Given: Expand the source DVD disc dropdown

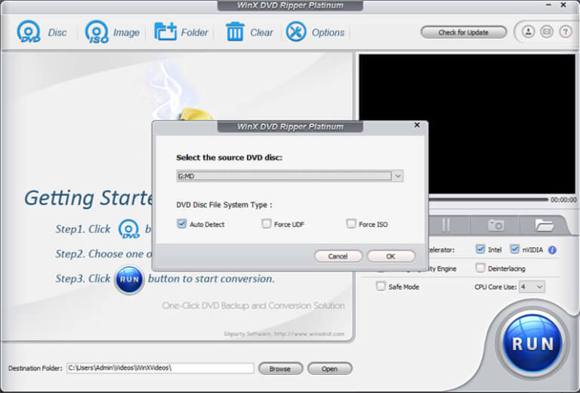Looking at the screenshot, I should pyautogui.click(x=398, y=177).
